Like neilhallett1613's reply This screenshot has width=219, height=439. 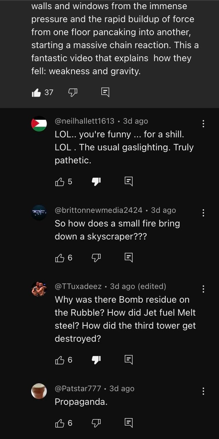pos(60,182)
